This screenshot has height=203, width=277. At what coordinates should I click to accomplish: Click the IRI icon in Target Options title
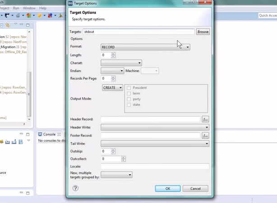point(70,3)
